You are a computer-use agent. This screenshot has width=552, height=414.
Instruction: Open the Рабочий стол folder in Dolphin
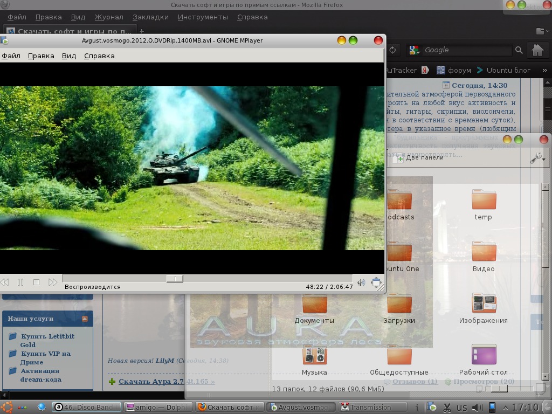coord(484,360)
